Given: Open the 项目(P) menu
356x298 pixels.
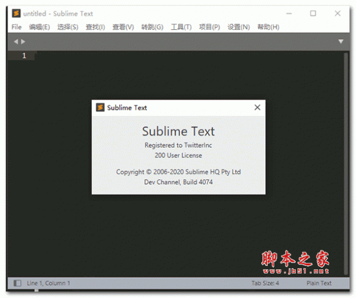Looking at the screenshot, I should coord(209,27).
